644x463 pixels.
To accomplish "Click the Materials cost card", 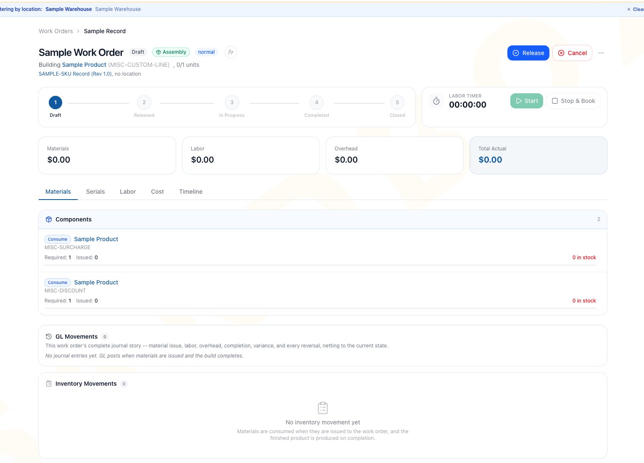I will pos(107,155).
